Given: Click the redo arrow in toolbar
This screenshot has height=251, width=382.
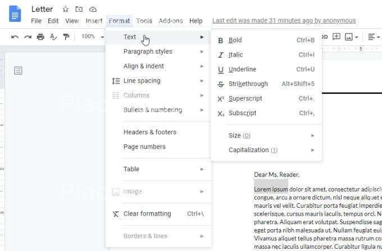Looking at the screenshot, I should (x=28, y=36).
